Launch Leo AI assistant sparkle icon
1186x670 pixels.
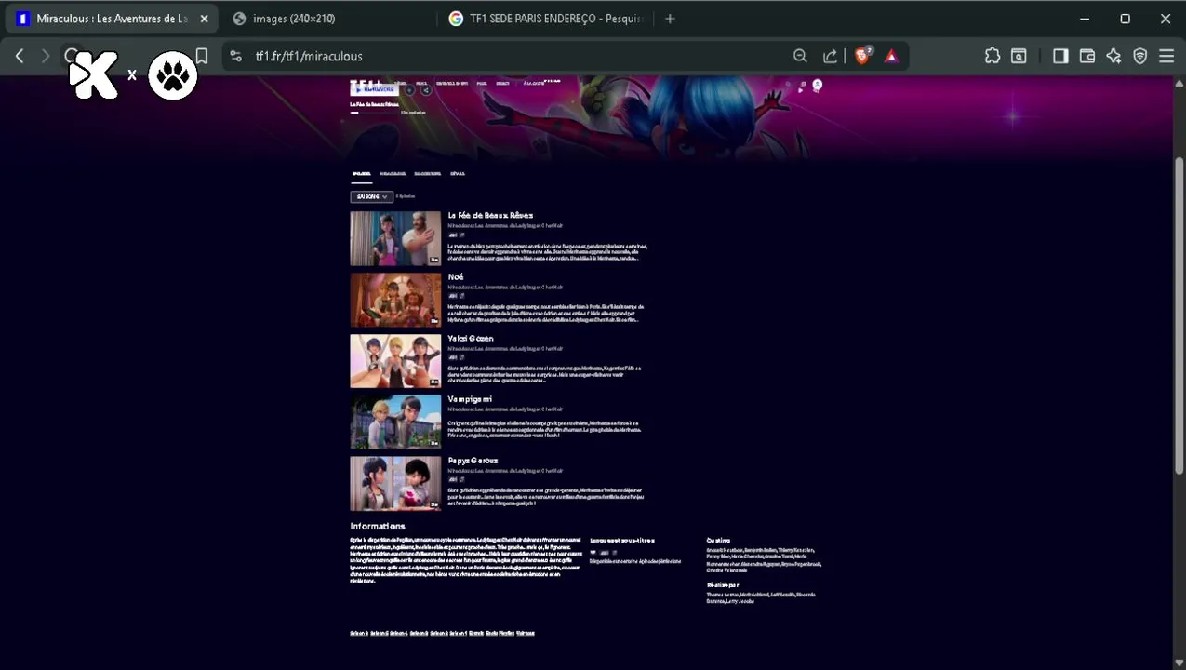(x=1113, y=56)
